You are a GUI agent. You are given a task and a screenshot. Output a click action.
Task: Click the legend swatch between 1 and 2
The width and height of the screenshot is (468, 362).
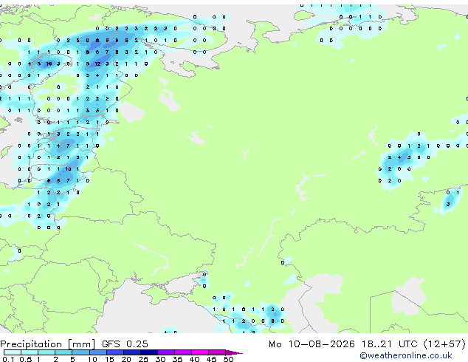[x=47, y=352]
